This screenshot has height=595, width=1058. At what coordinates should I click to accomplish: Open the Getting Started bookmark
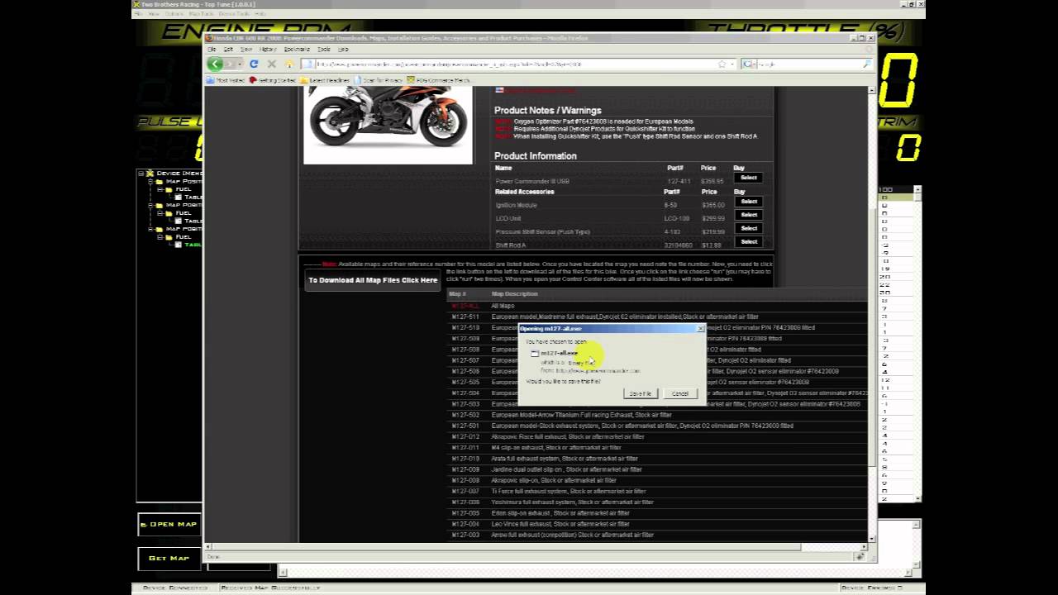coord(273,80)
